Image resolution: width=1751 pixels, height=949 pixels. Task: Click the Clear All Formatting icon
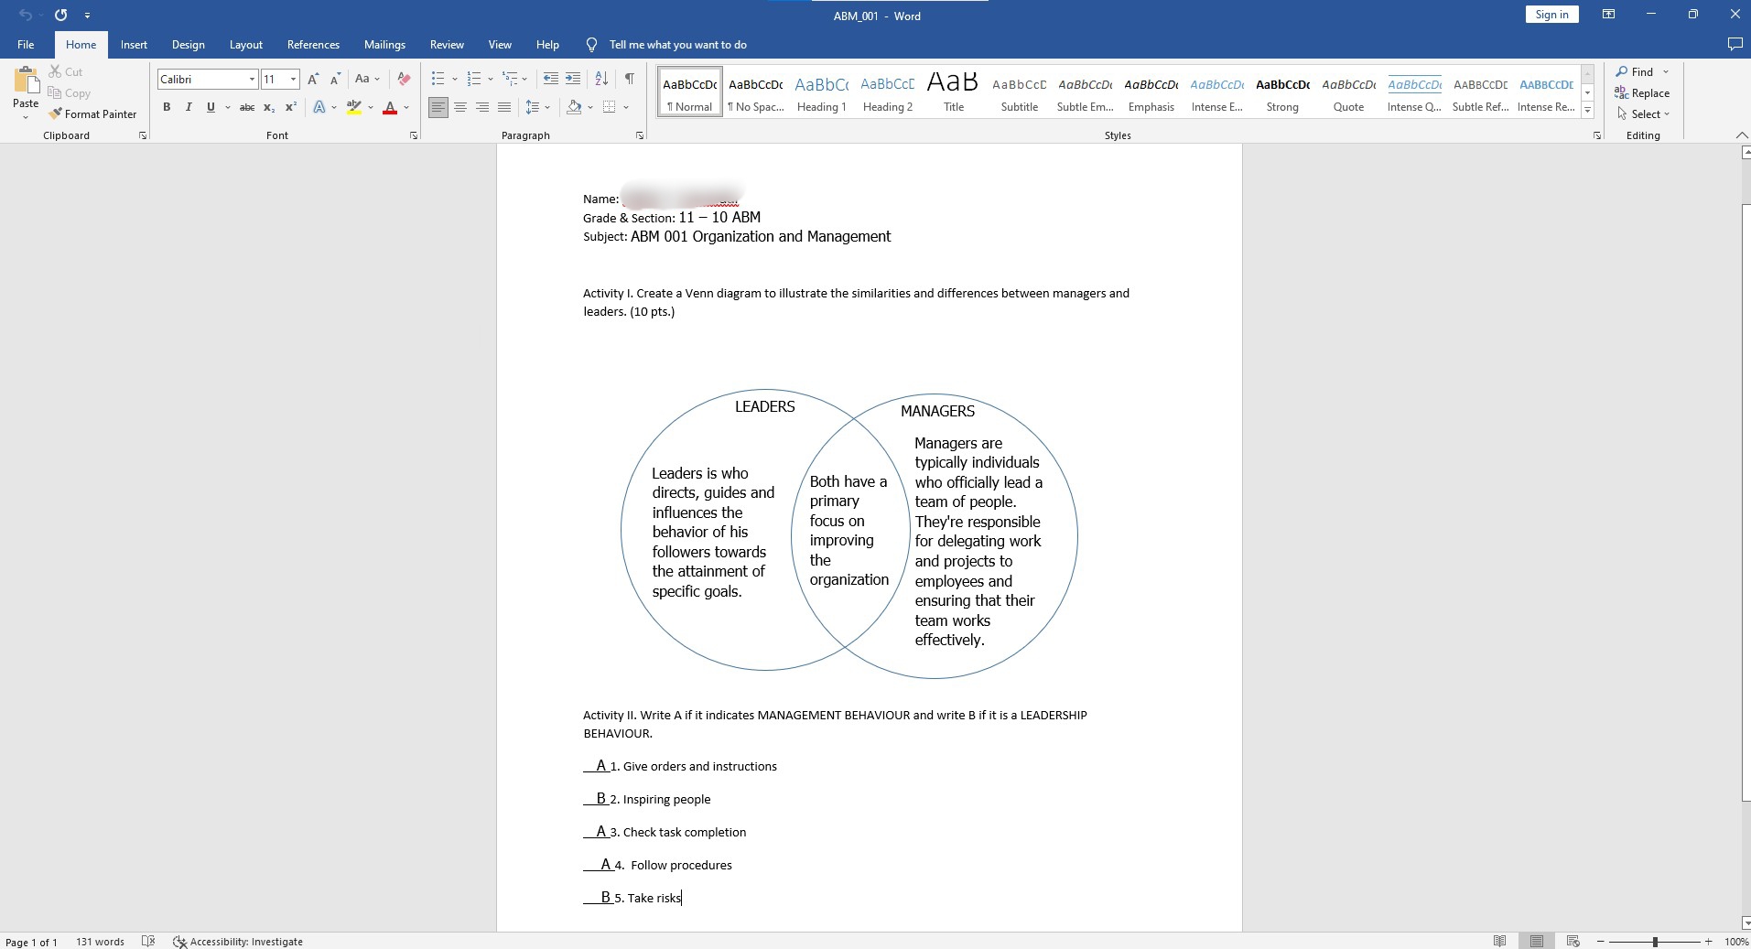404,79
